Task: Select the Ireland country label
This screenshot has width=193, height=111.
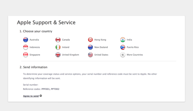Action: click(66, 47)
